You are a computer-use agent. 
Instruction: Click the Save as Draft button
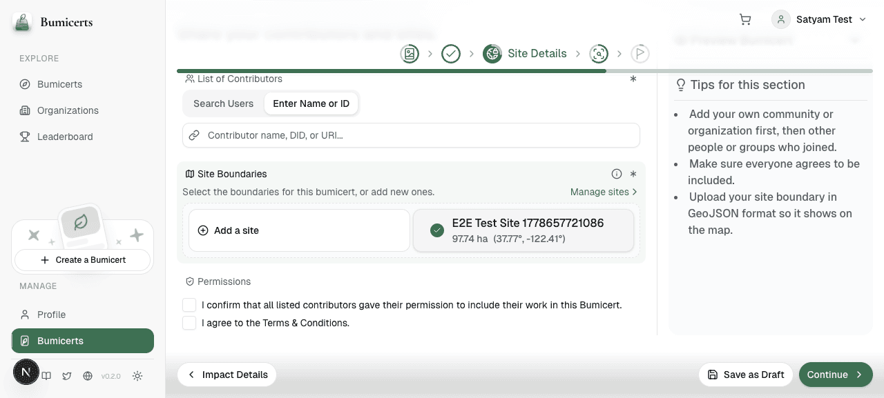pyautogui.click(x=746, y=375)
